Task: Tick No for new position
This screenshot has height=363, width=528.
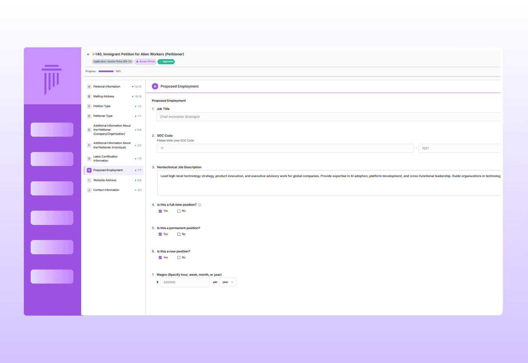Action: point(179,258)
